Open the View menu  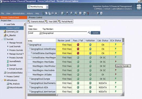pos(8,13)
